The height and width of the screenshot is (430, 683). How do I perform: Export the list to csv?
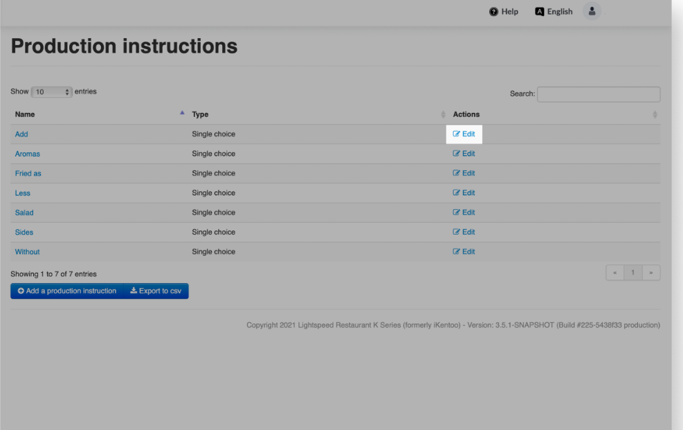[156, 291]
